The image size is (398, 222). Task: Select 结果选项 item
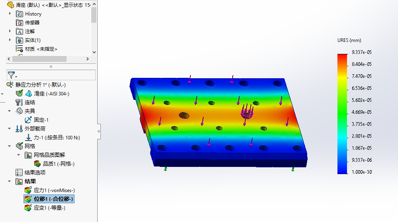point(35,172)
